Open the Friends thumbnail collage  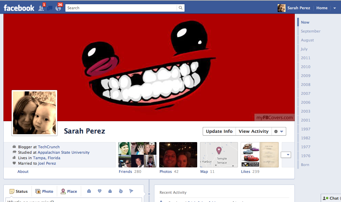(137, 155)
